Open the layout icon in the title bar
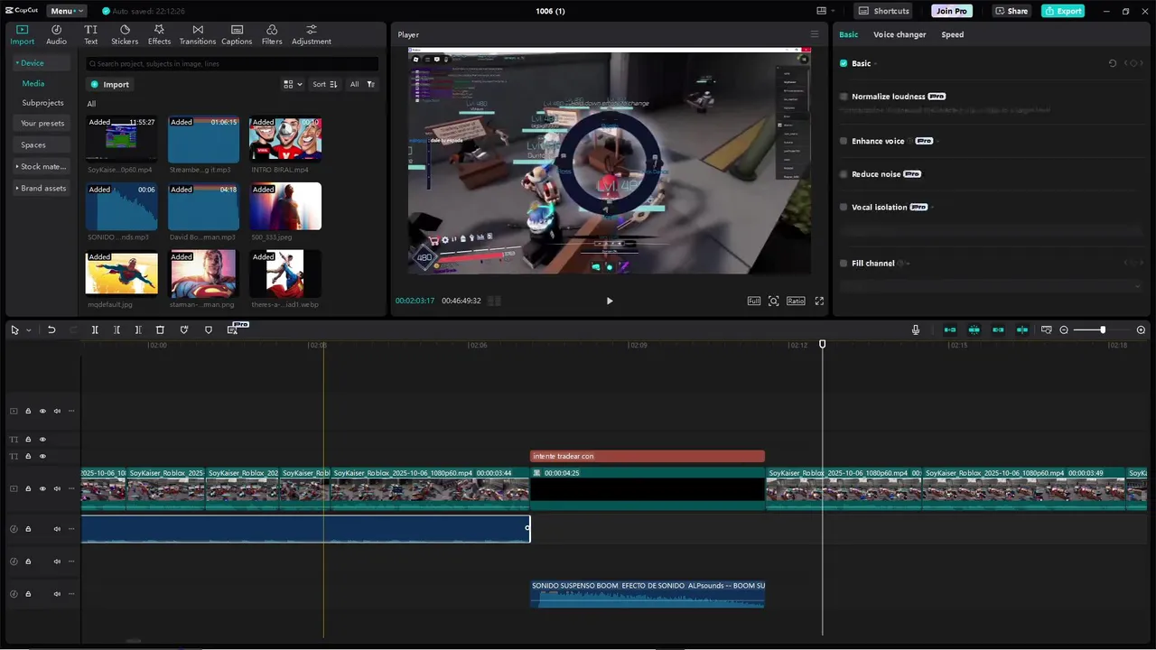The width and height of the screenshot is (1156, 650). [823, 11]
